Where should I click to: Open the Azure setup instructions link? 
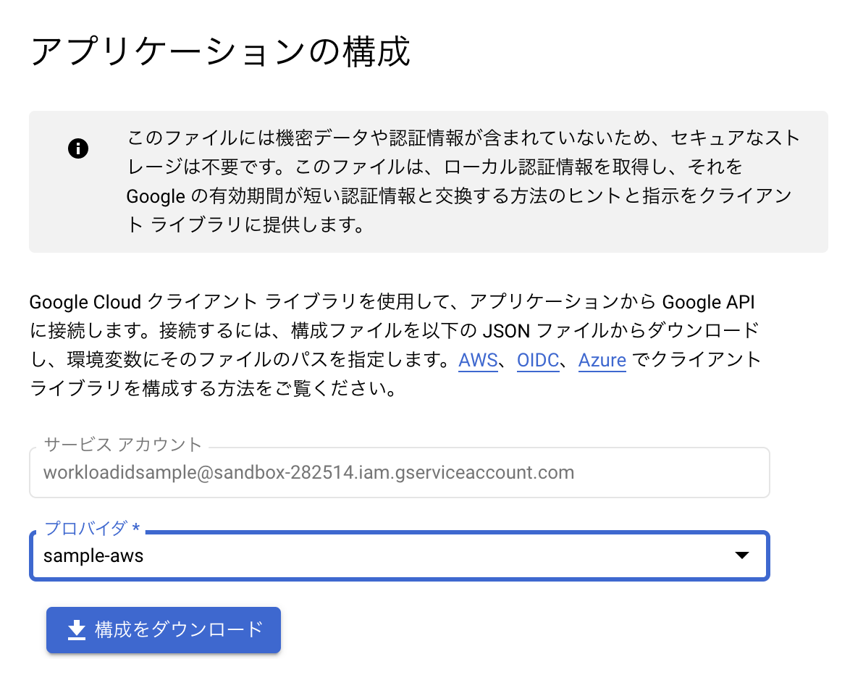coord(602,360)
